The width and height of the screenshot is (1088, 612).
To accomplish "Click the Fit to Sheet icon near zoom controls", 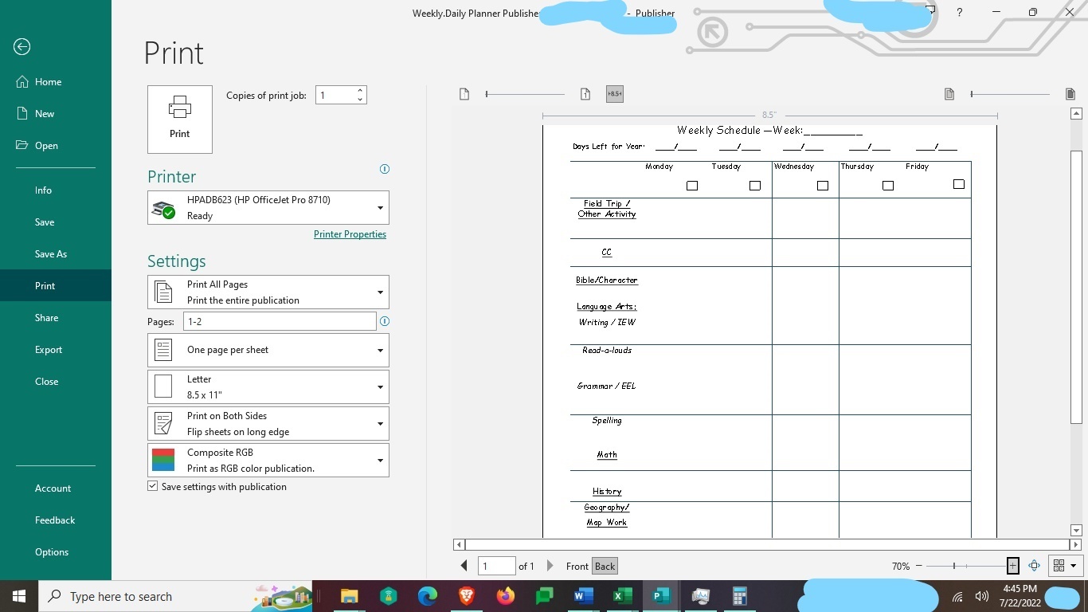I will (1034, 566).
